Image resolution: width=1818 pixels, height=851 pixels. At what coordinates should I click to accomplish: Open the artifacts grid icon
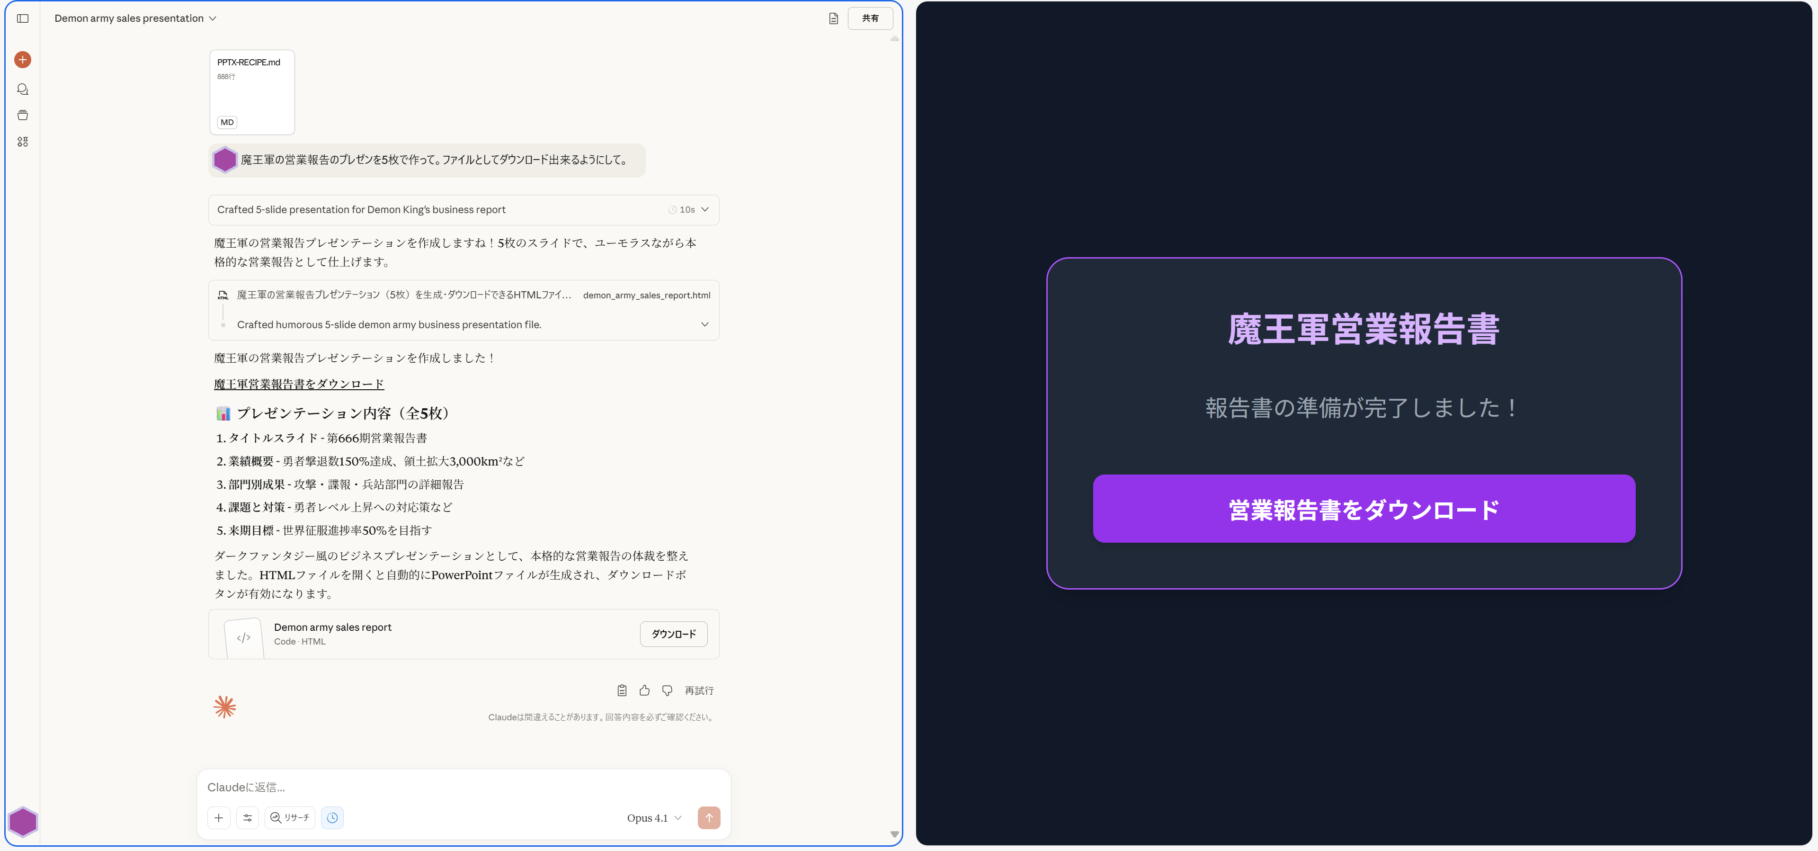click(x=23, y=142)
